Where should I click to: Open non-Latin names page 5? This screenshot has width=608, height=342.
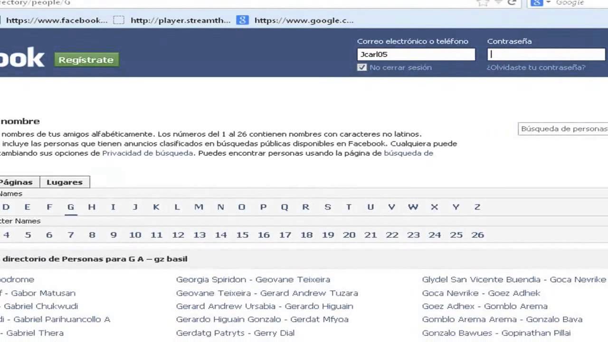click(x=28, y=235)
